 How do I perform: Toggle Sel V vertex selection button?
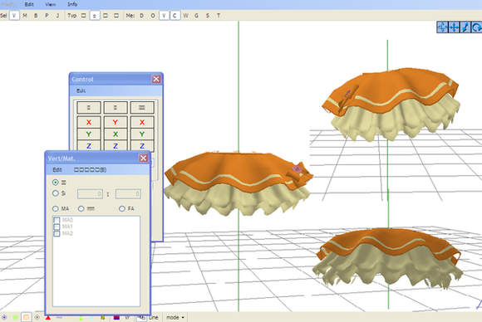point(14,15)
